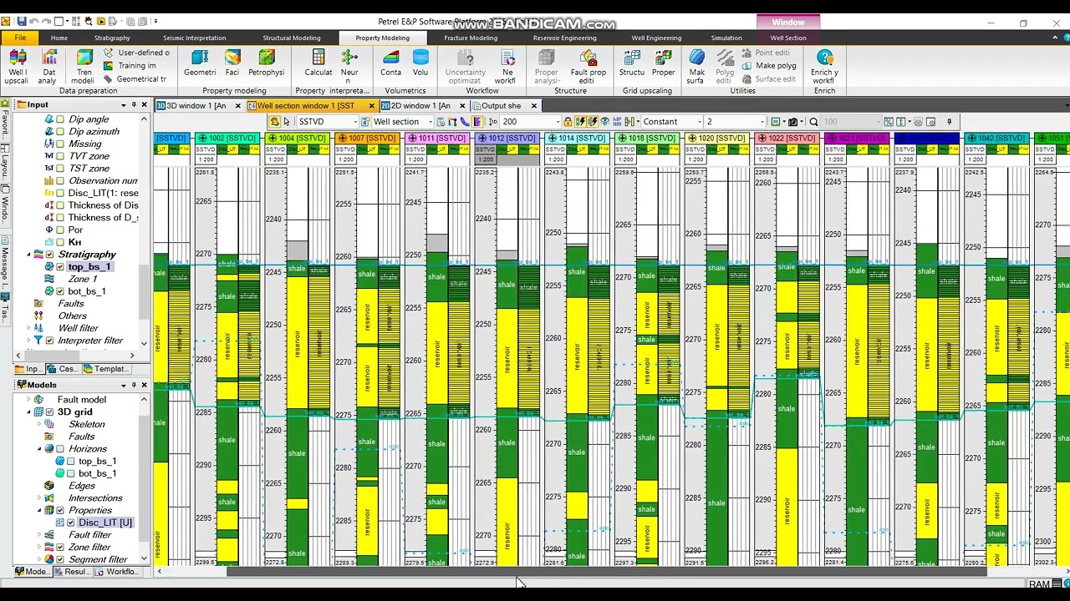
Task: Select User-defined objects option
Action: [x=136, y=53]
